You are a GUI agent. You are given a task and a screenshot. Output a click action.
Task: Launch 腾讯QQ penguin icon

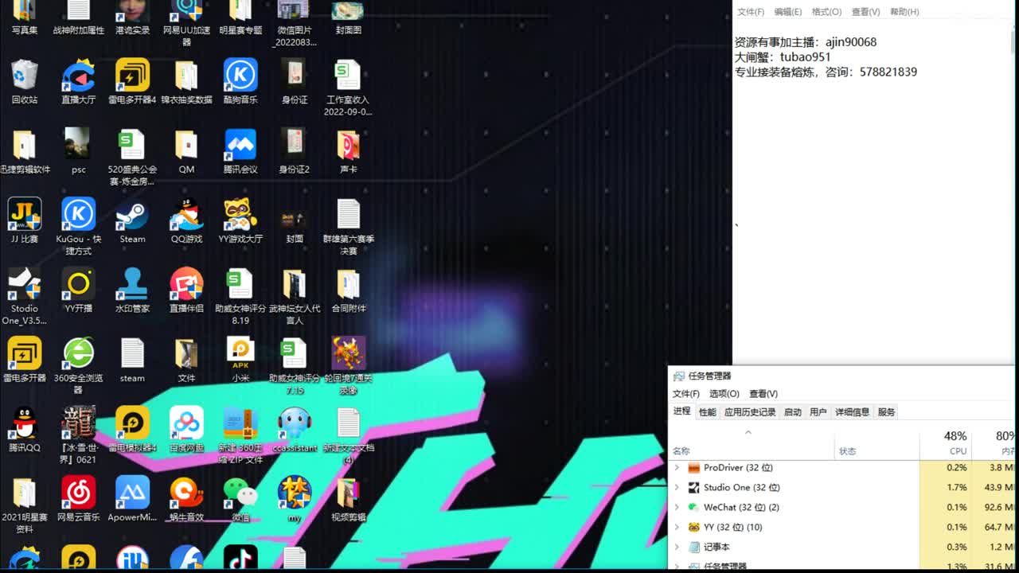click(x=24, y=430)
